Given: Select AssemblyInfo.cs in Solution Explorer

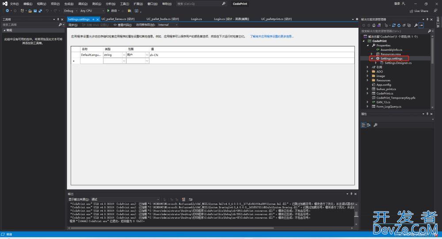Looking at the screenshot, I should tap(391, 50).
